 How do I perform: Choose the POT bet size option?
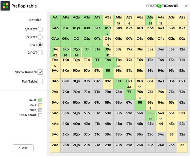tap(40, 45)
